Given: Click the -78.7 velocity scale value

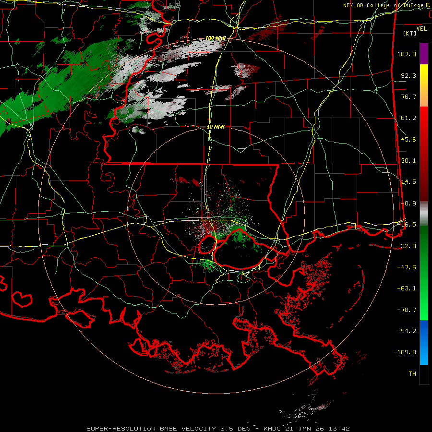Looking at the screenshot, I should [407, 310].
